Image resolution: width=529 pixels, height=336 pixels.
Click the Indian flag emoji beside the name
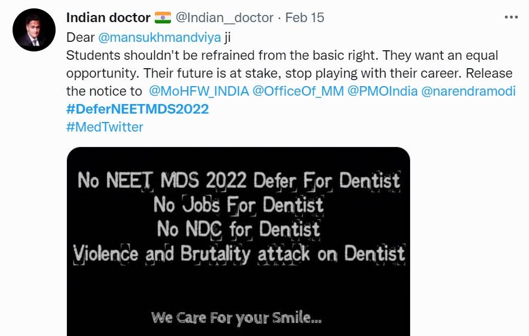click(163, 18)
